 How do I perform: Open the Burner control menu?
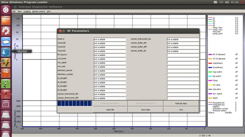coord(39,11)
